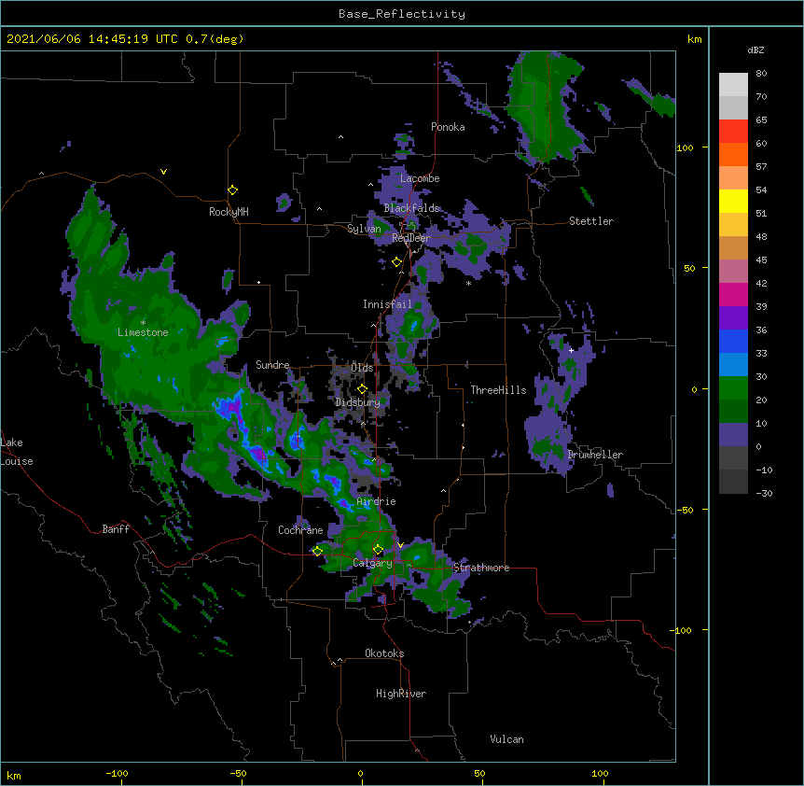
Task: Click the white asterisk marker above Limestone
Action: click(143, 323)
